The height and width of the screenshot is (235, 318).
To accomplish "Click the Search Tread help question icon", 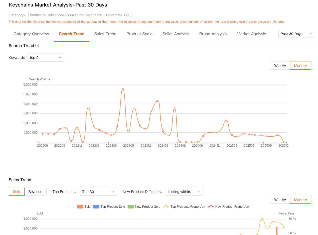I will [x=37, y=46].
